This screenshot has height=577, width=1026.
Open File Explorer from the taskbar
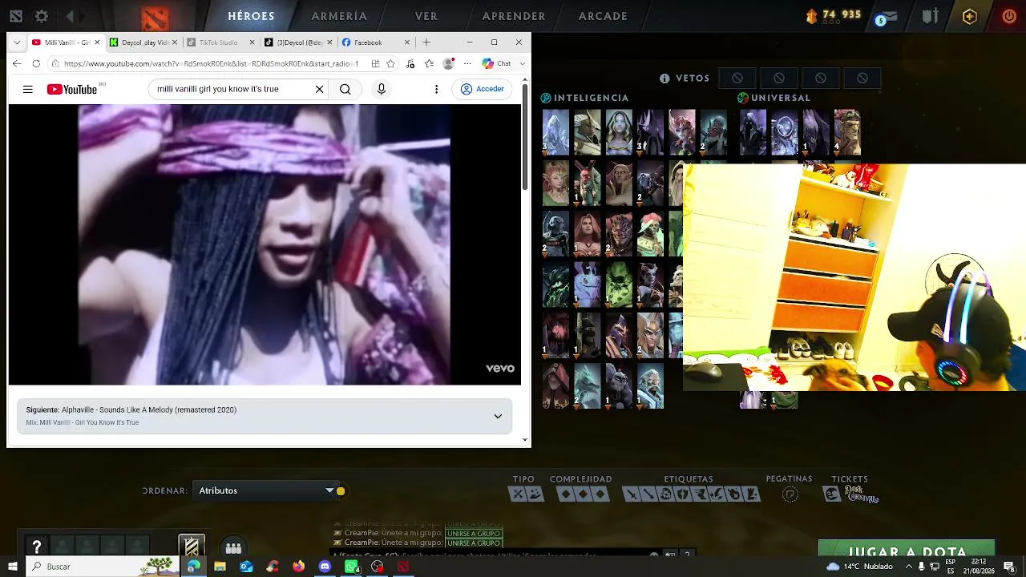pos(220,567)
